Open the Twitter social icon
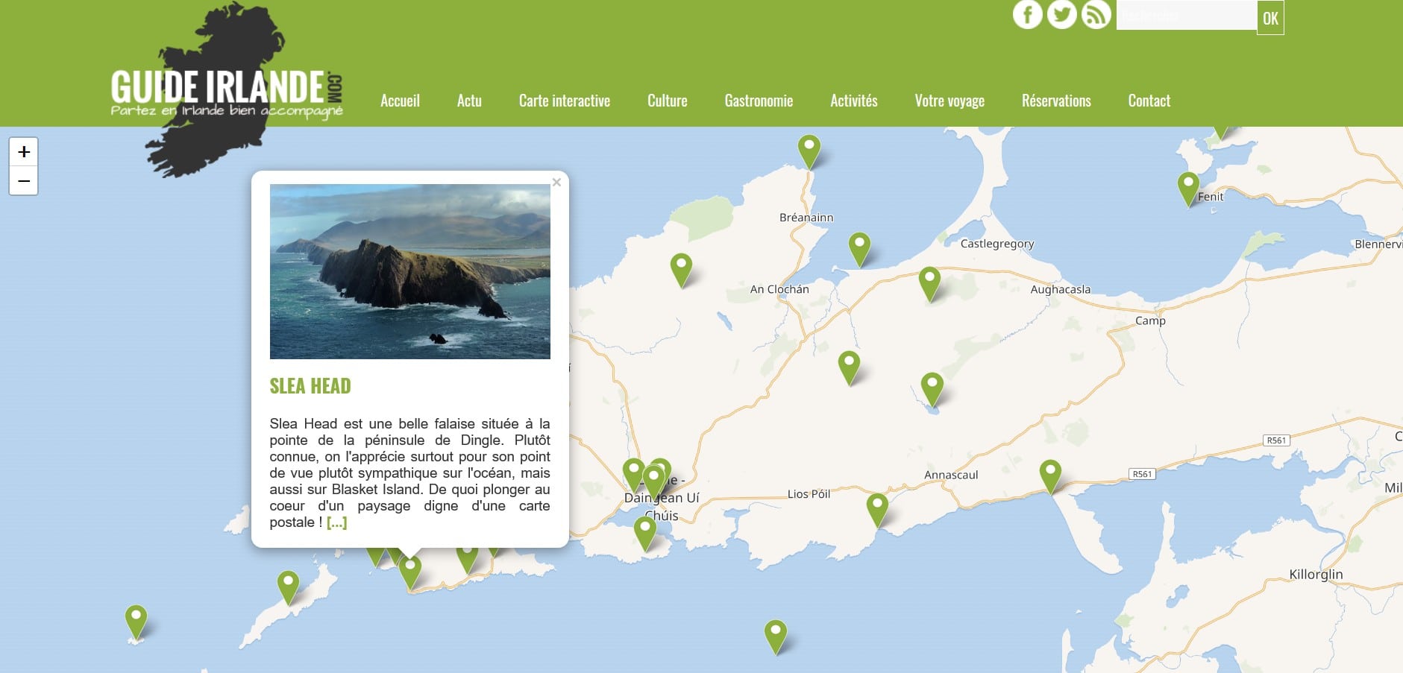The height and width of the screenshot is (673, 1403). pos(1061,15)
